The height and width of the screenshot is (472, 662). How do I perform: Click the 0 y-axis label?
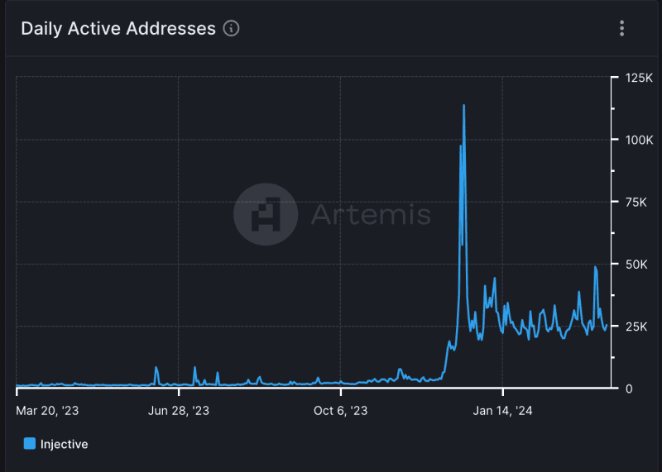629,389
